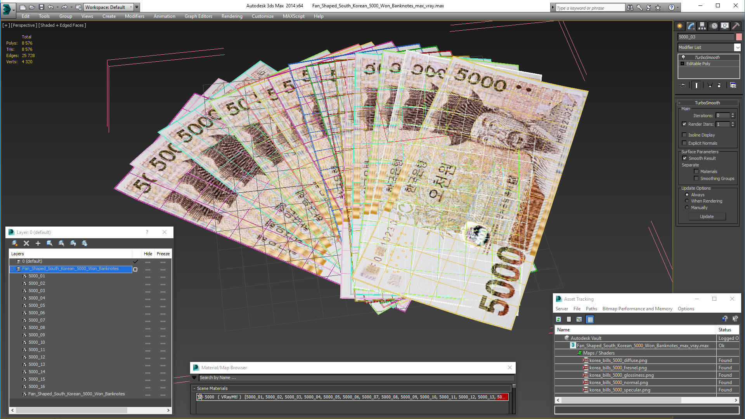Screen dimensions: 745x419
Task: Click Remove modifier from stack trash icon
Action: [x=719, y=85]
